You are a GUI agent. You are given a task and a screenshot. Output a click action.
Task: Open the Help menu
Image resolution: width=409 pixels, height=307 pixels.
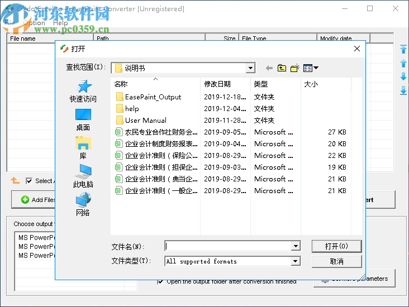tap(60, 23)
